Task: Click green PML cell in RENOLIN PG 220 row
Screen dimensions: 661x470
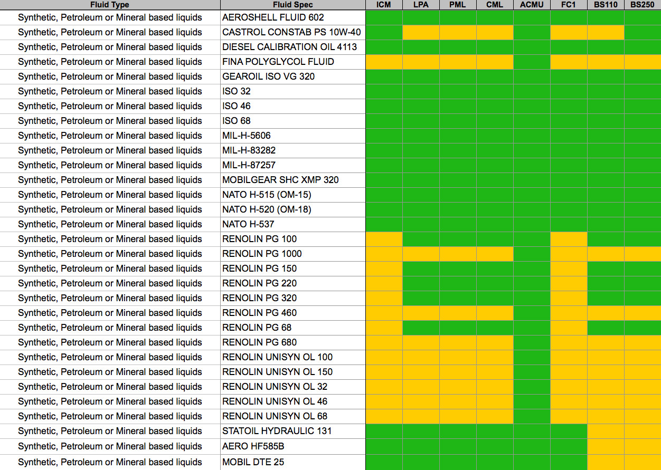Action: [458, 283]
